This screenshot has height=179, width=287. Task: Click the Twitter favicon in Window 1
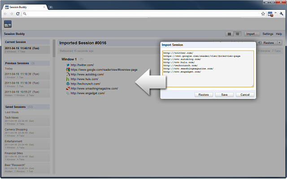coord(68,65)
